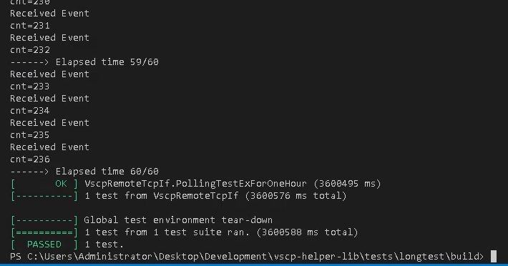This screenshot has width=508, height=266.
Task: Click the cnt=236 output line
Action: click(x=30, y=159)
